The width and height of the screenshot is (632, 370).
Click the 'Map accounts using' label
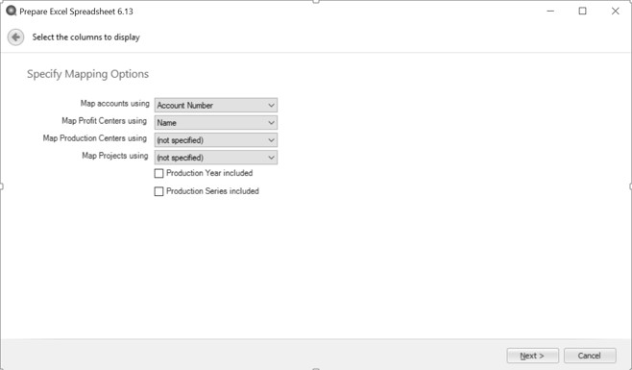coord(115,104)
